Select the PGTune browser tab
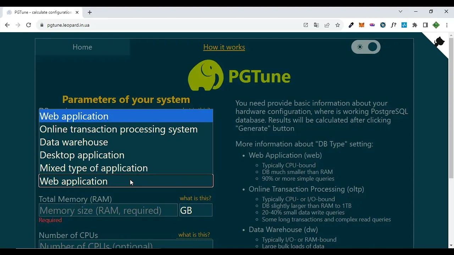 [43, 12]
